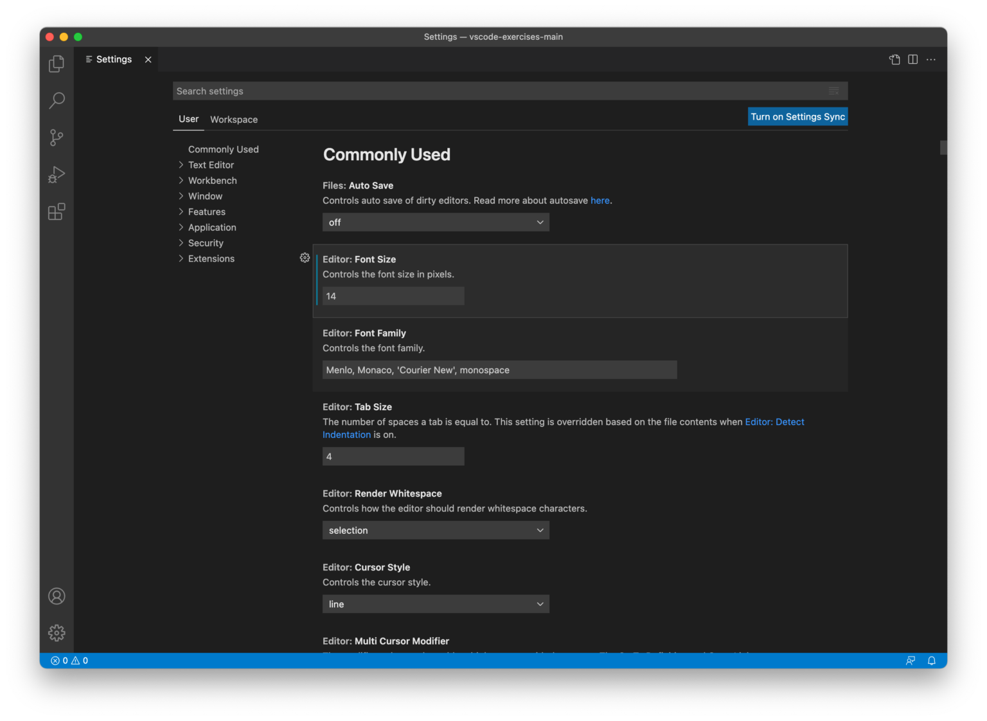Click the red close window button

coord(49,37)
